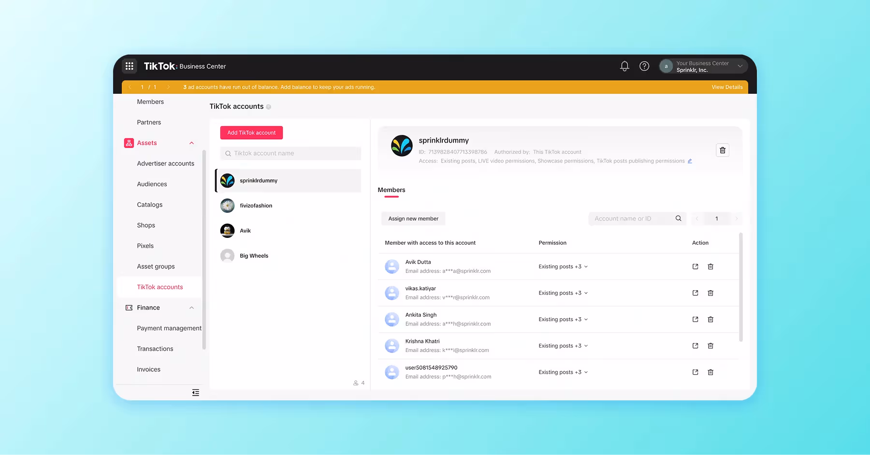
Task: Remove Ankita Singh with trash icon
Action: pyautogui.click(x=710, y=320)
